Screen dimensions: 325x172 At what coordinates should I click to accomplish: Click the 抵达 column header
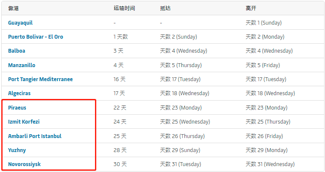point(165,8)
